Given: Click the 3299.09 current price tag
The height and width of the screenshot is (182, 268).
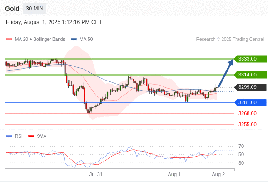Looking at the screenshot, I should click(250, 87).
